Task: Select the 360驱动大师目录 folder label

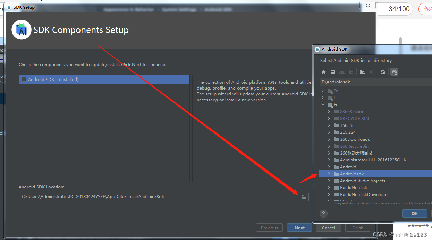Action: [356, 153]
